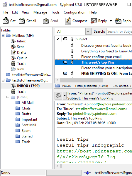
Task: Click the Get mail toolbar icon
Action: pos(6,21)
